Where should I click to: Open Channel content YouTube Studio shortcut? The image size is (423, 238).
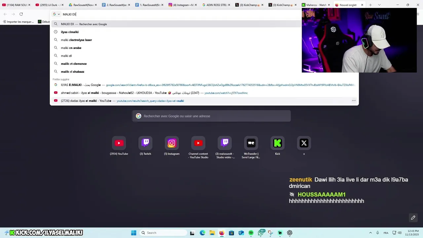[198, 143]
